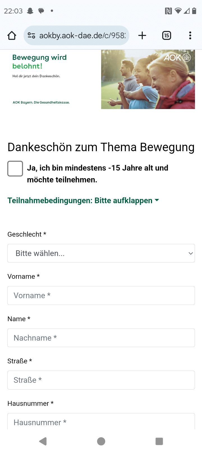Image resolution: width=202 pixels, height=453 pixels.
Task: Open site info icon in address bar
Action: coord(31,36)
